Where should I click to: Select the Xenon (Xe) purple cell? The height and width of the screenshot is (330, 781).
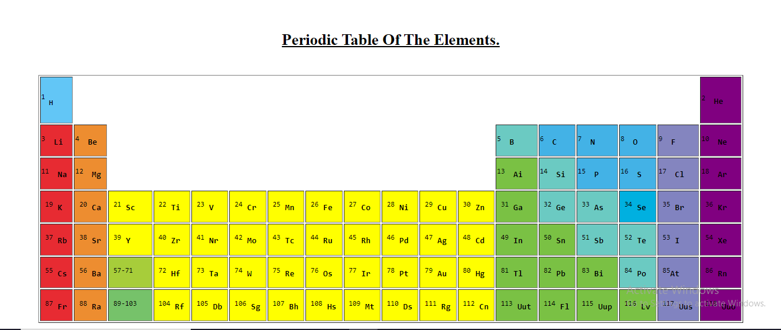(720, 240)
